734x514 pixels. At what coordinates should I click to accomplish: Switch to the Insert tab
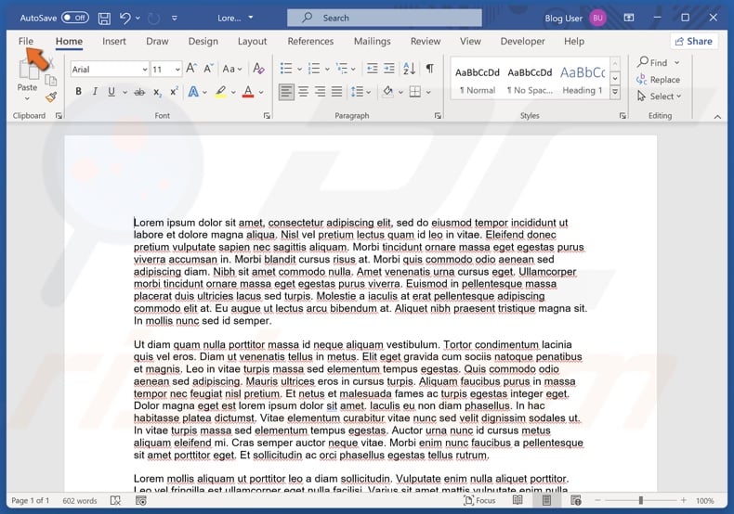pos(114,41)
